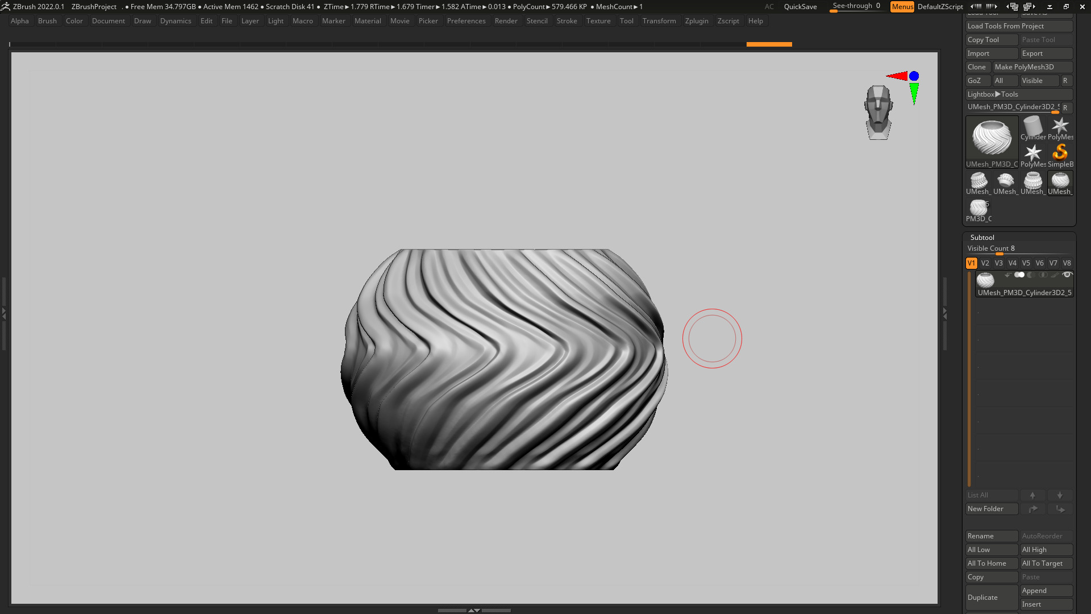Screen dimensions: 1091x614
Task: Enable visibility set V4
Action: (x=1012, y=263)
